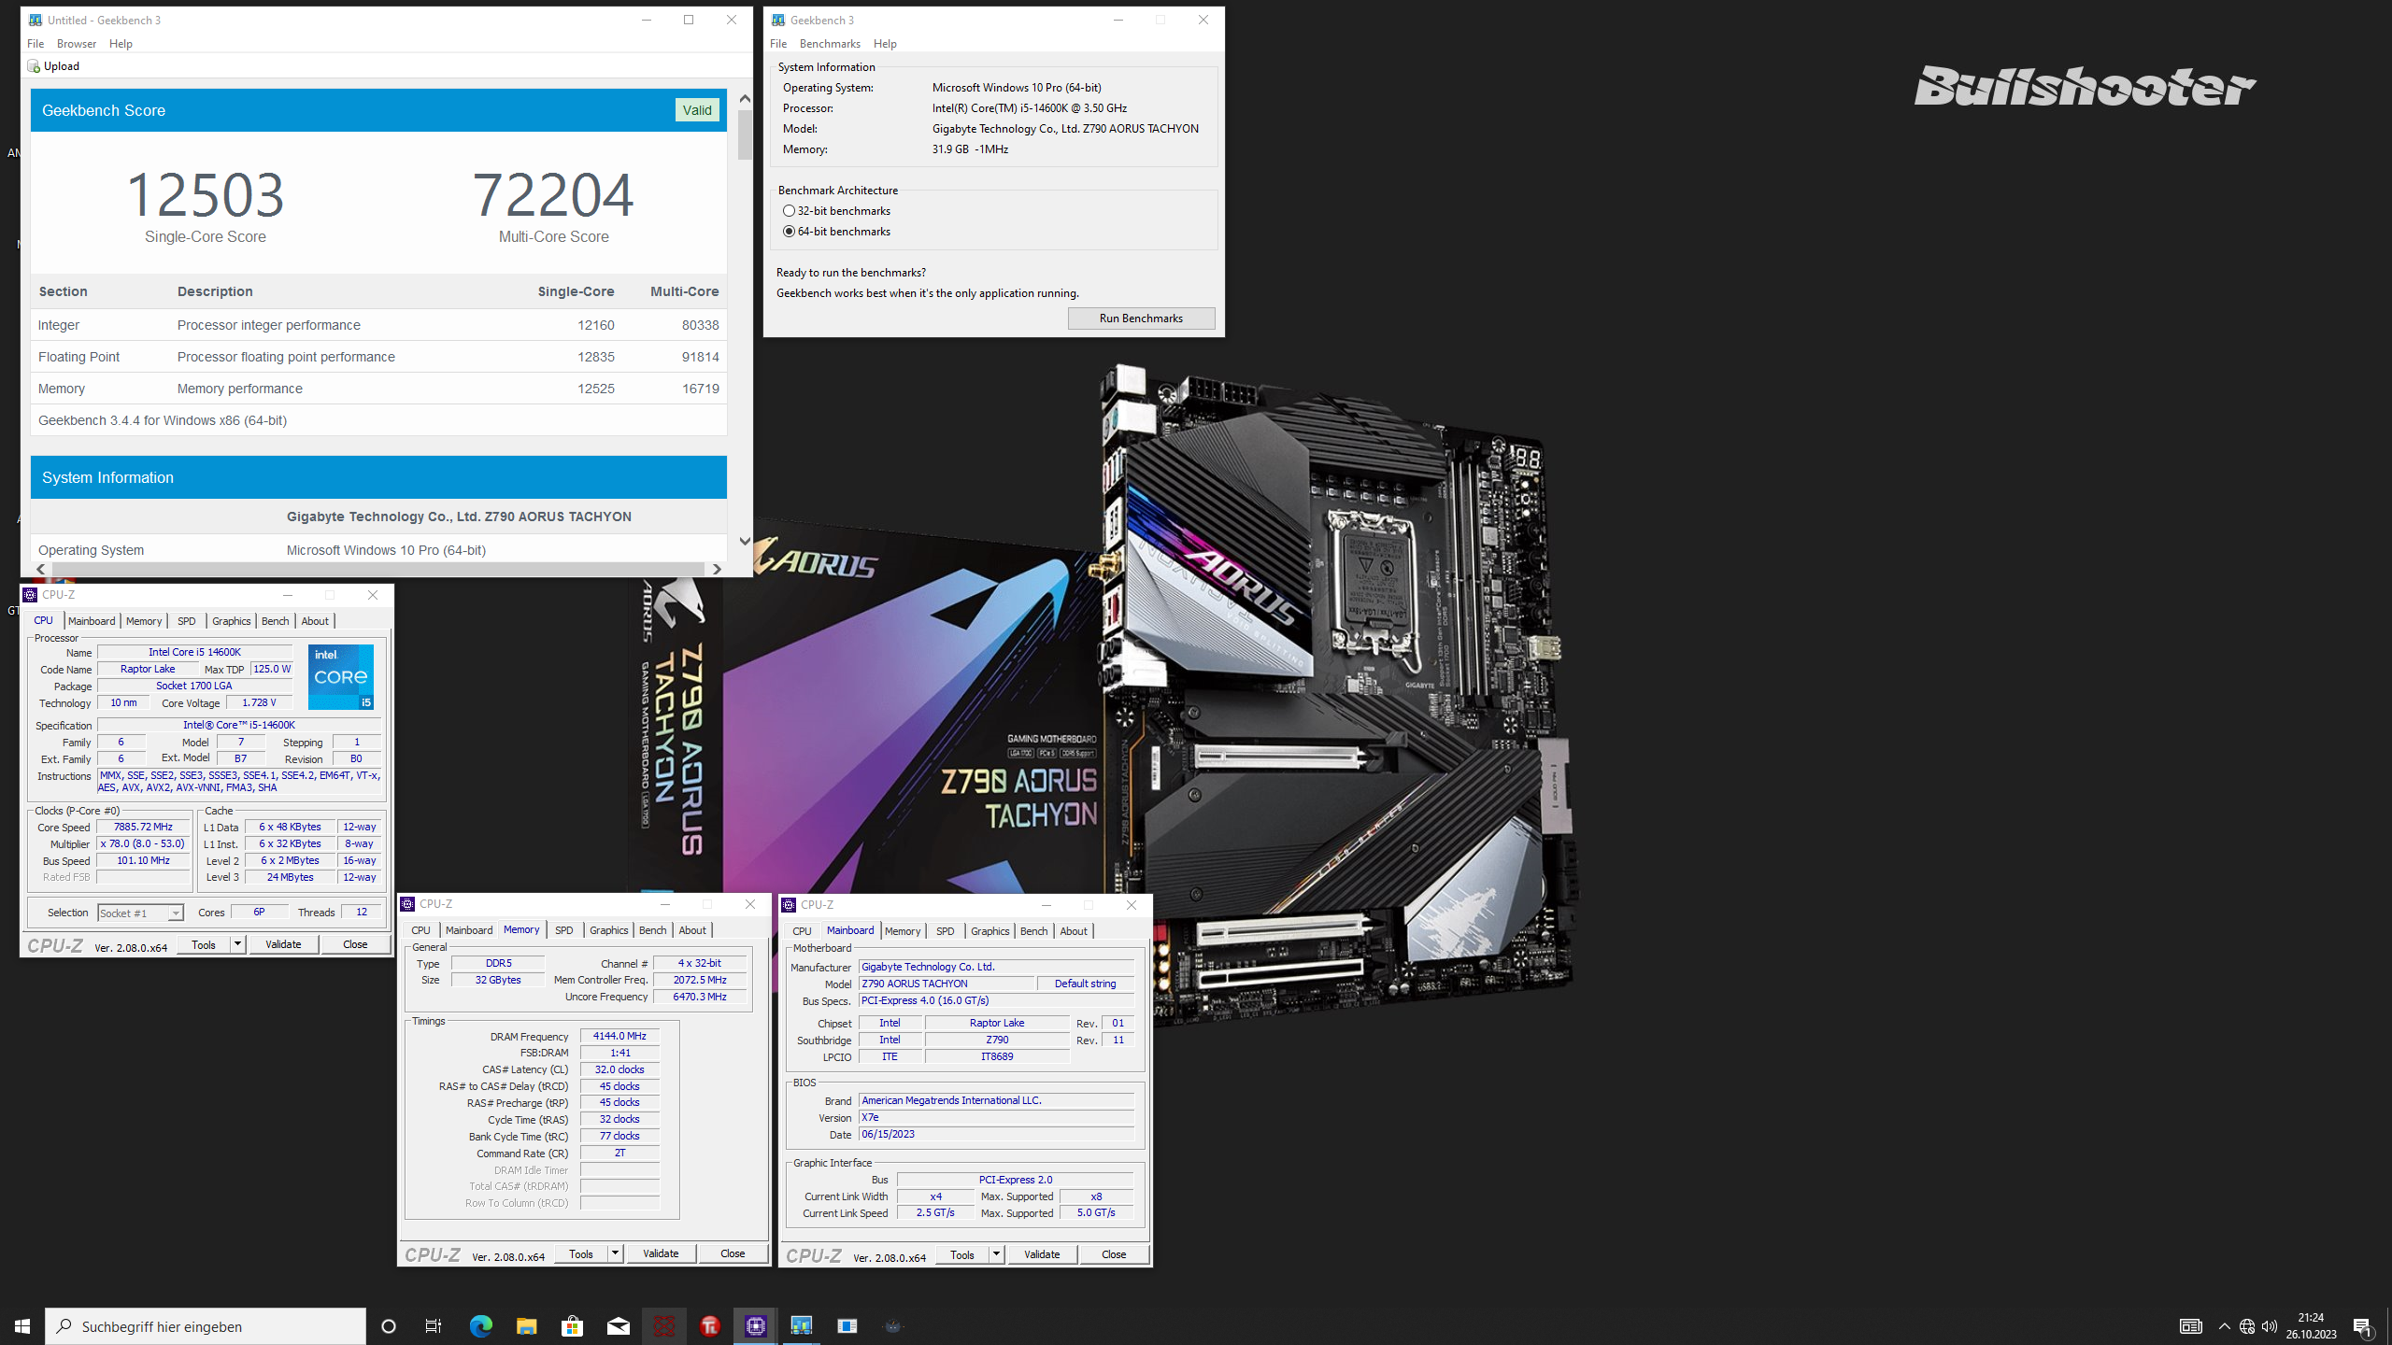Click the Geekbench up scroll arrow
The image size is (2392, 1345).
(745, 98)
